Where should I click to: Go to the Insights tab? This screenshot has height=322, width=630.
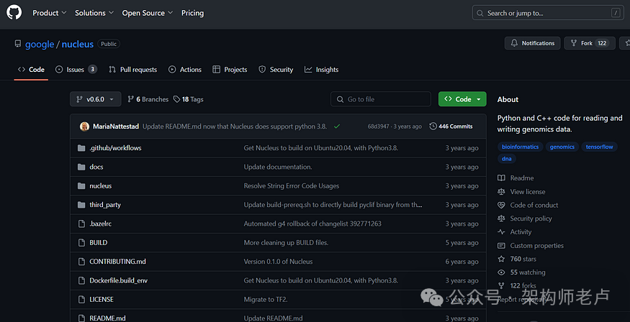tap(321, 70)
